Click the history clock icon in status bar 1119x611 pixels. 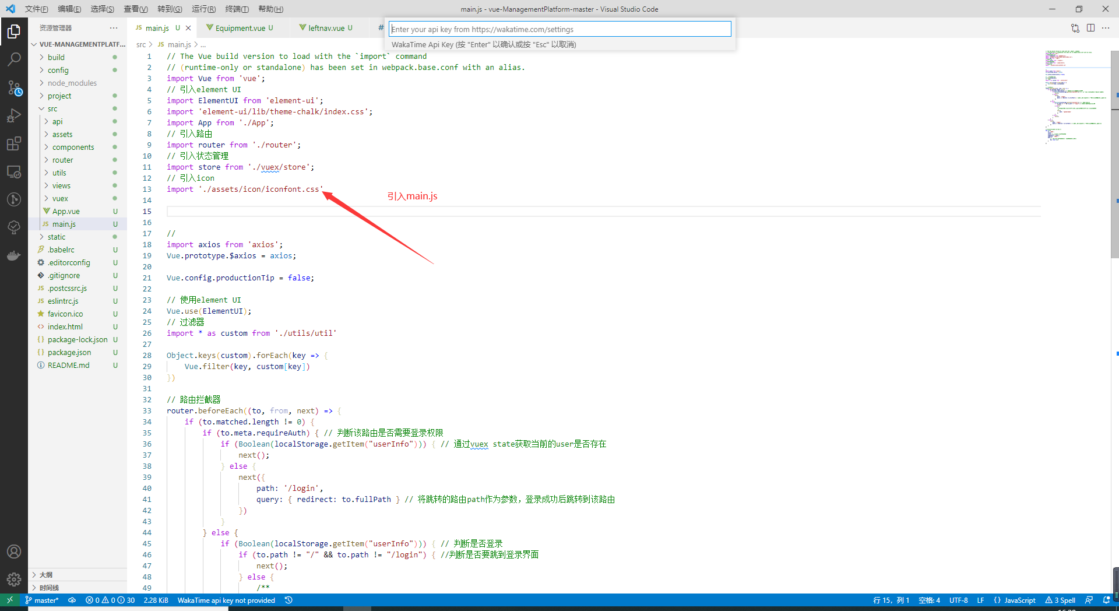tap(288, 600)
